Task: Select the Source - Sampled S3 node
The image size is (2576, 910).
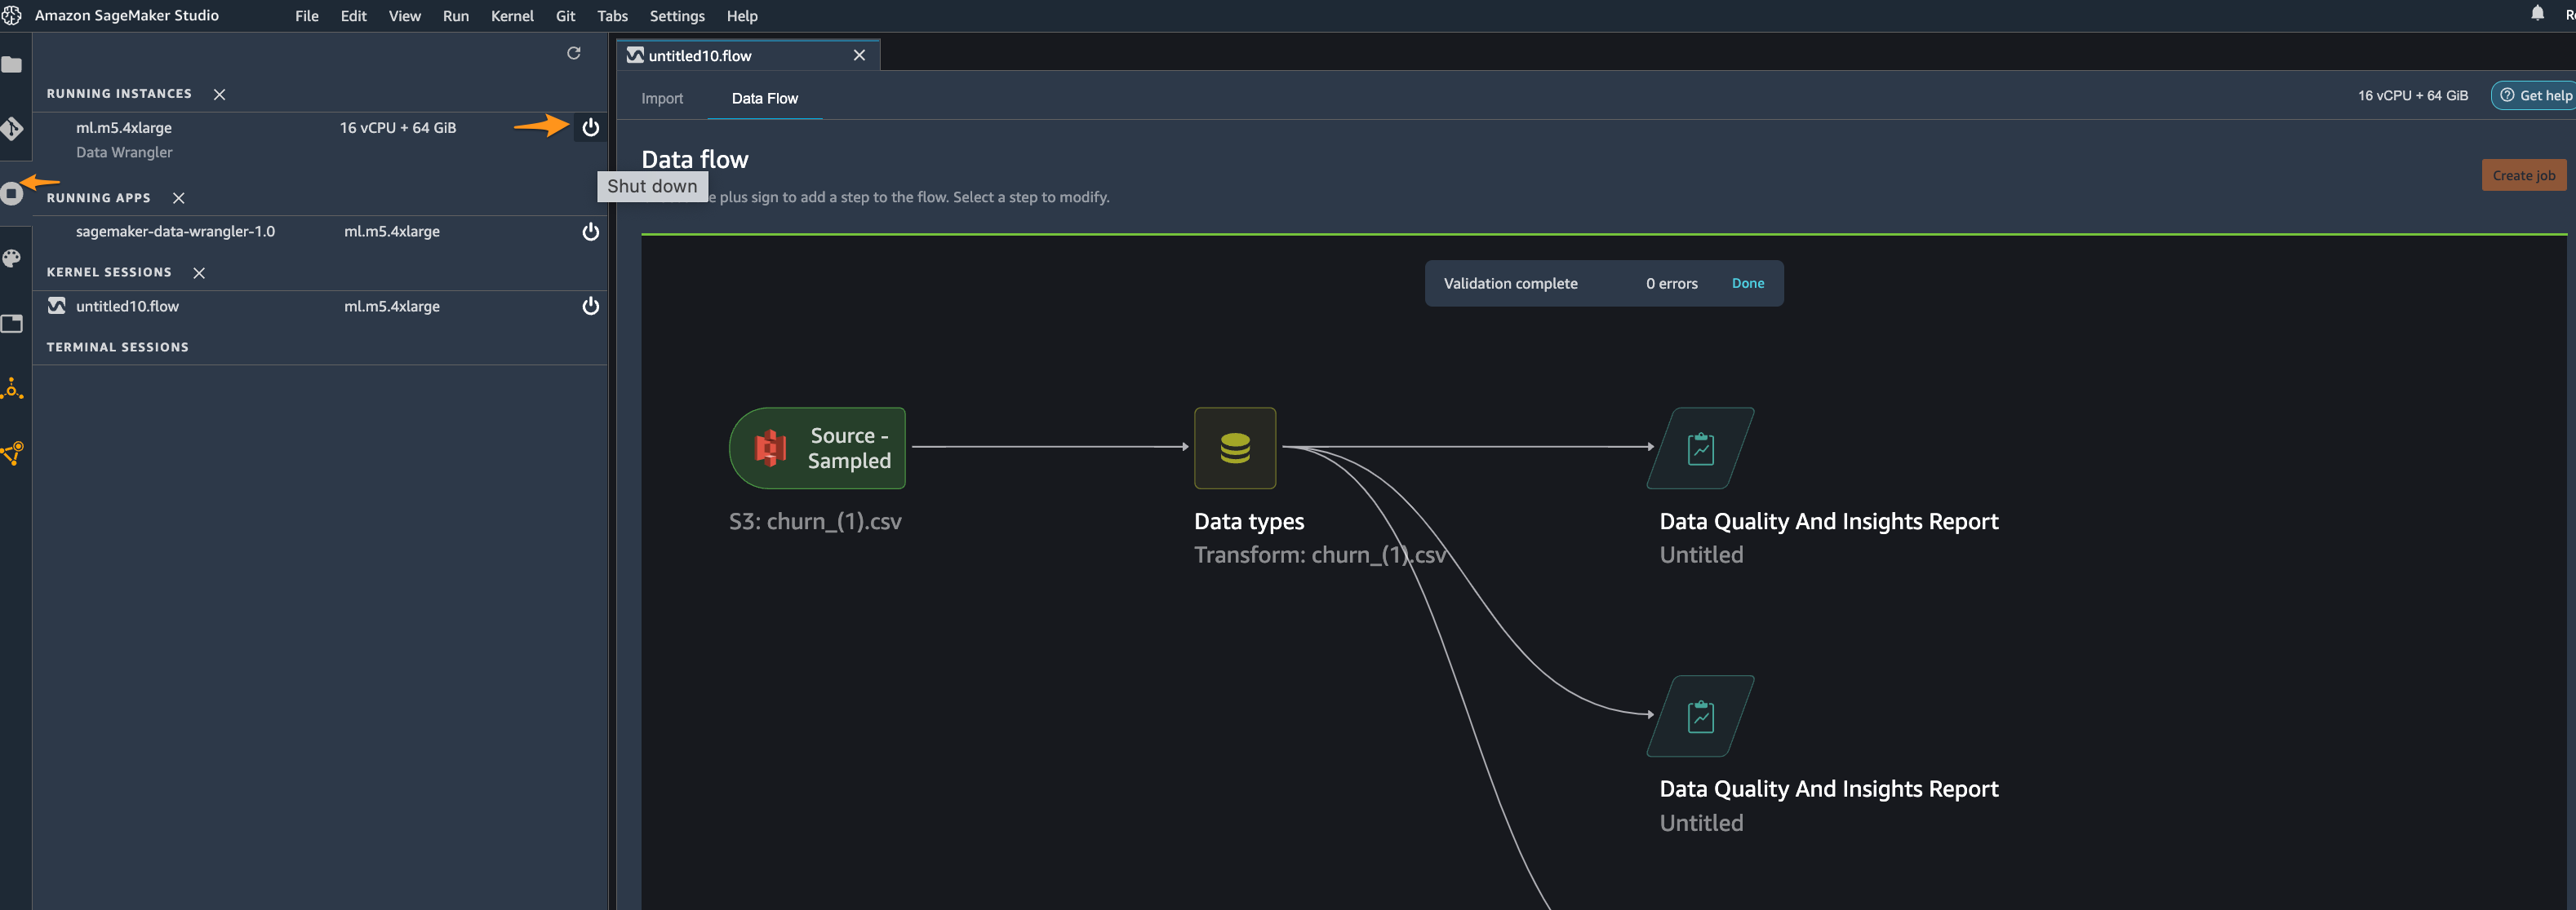Action: 817,448
